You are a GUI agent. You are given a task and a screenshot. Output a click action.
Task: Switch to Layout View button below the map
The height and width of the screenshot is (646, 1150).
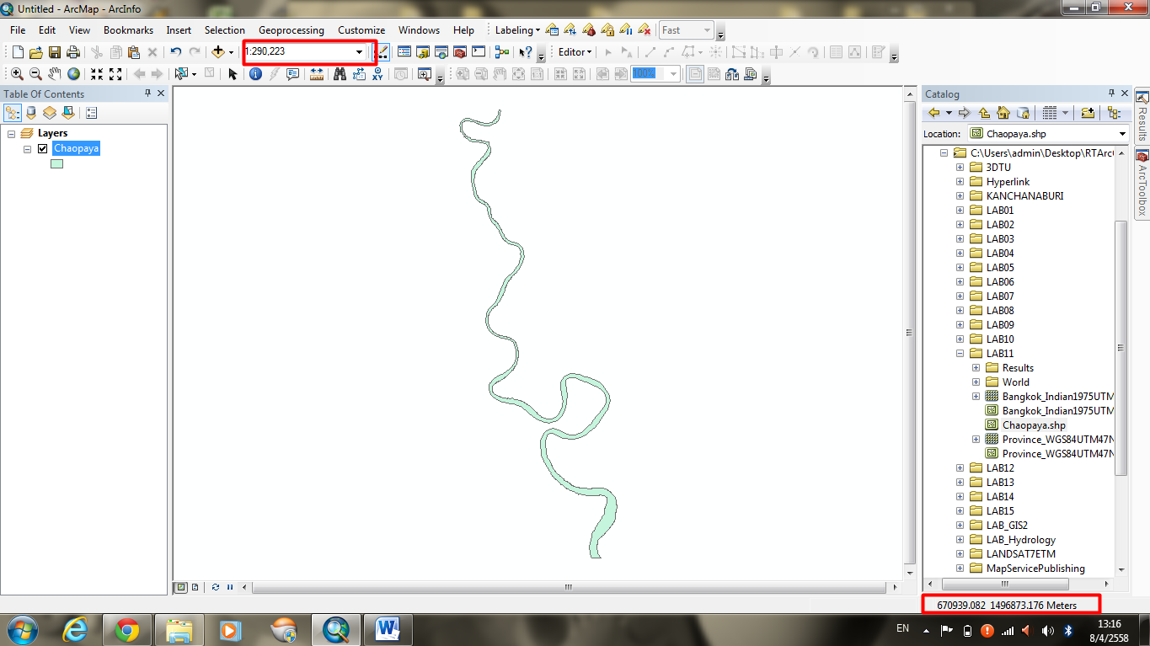[195, 587]
